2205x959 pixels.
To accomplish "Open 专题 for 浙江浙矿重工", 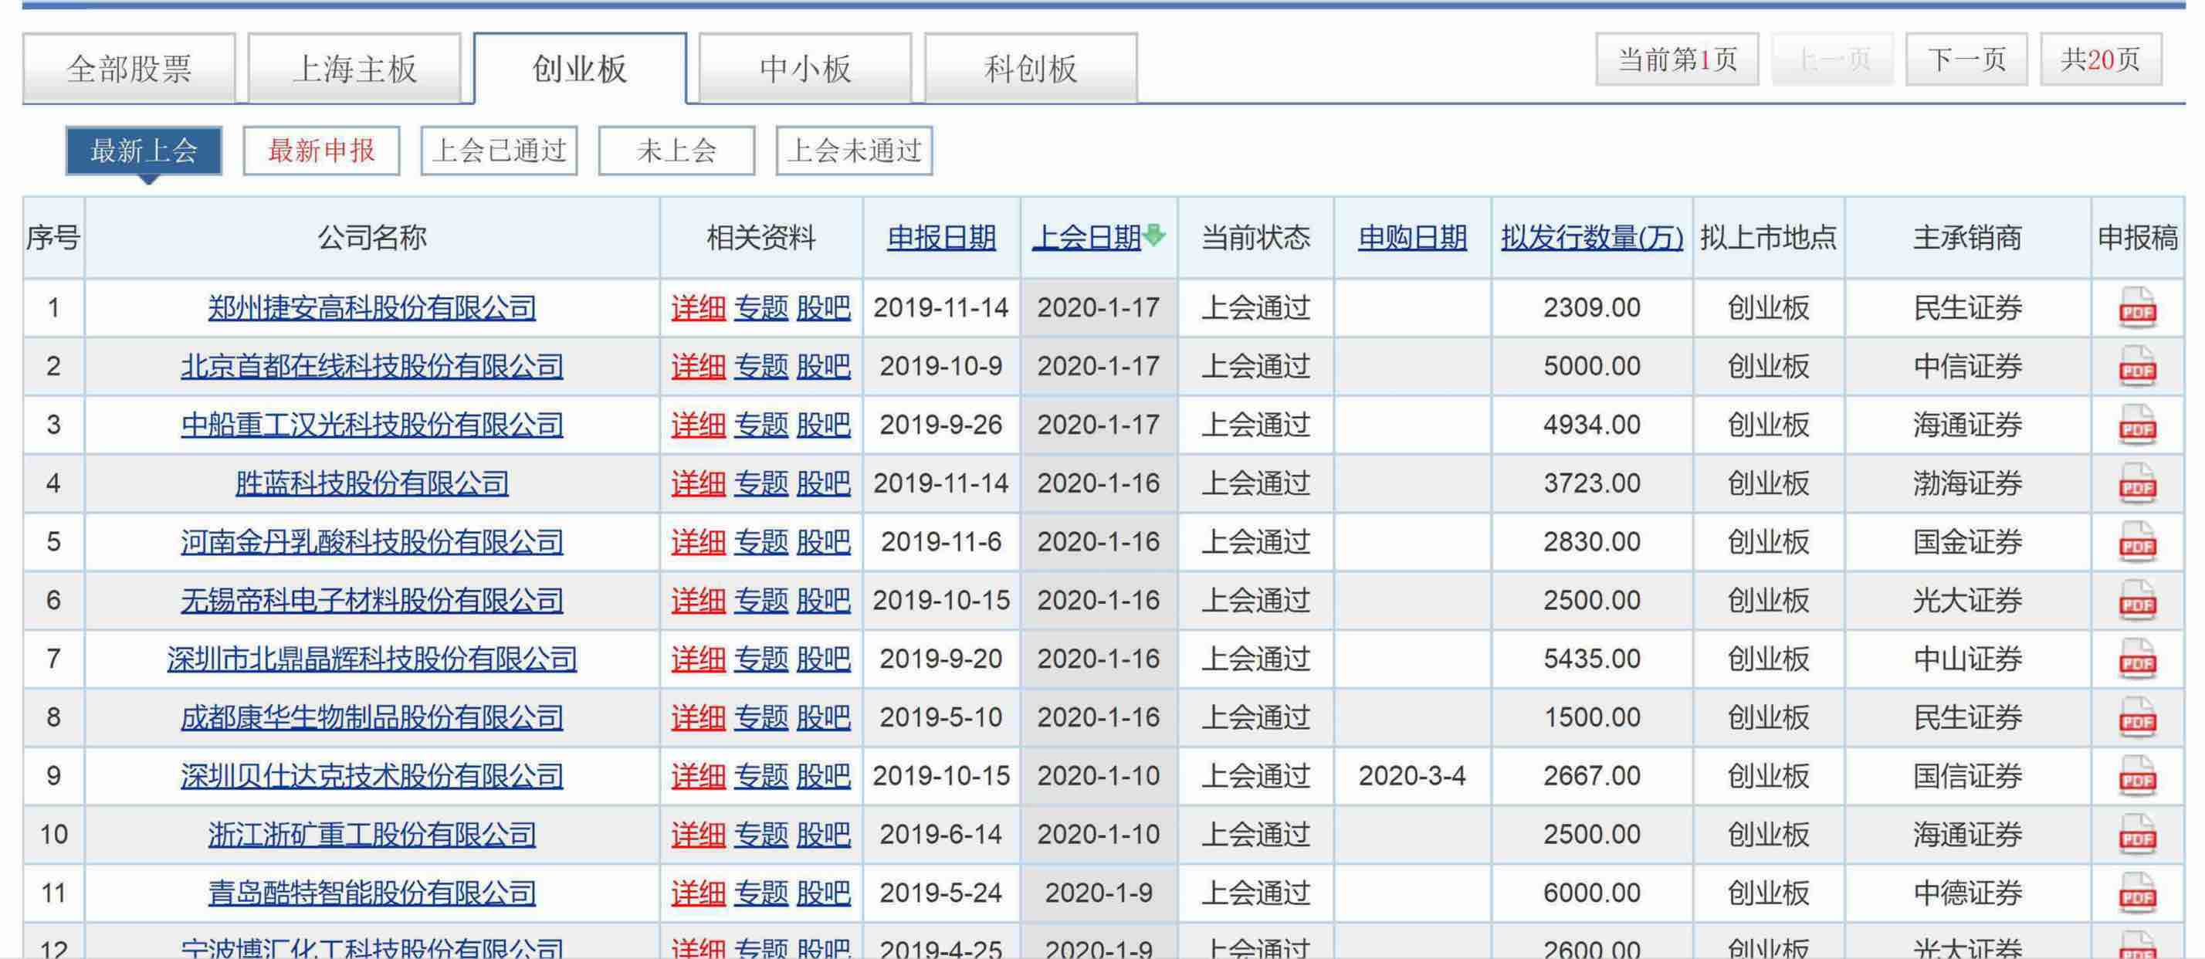I will pyautogui.click(x=761, y=834).
